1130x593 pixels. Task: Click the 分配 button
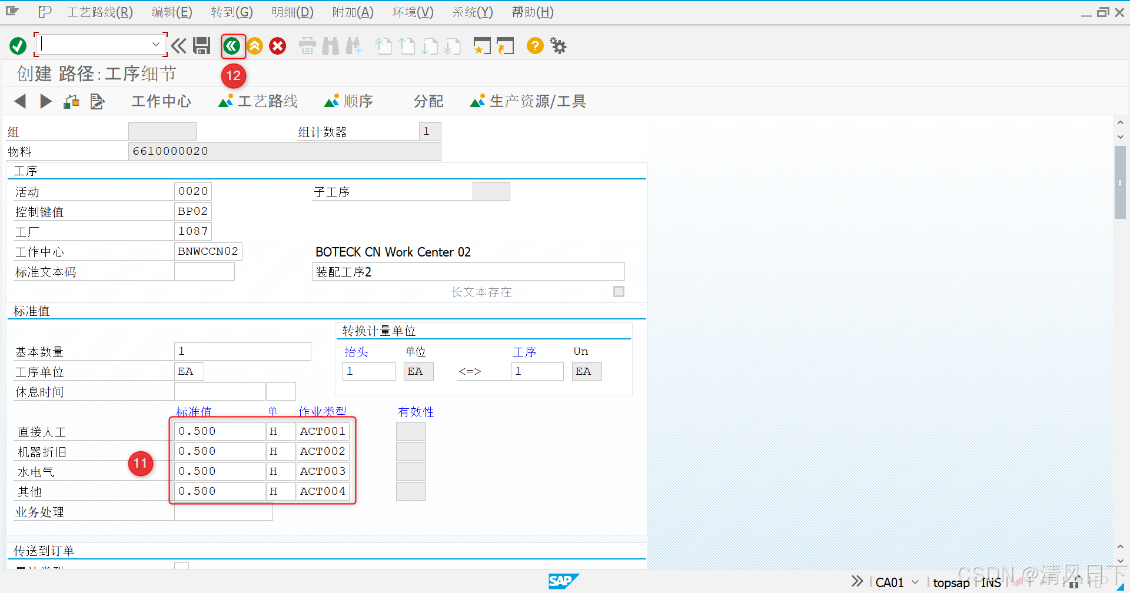coord(428,101)
